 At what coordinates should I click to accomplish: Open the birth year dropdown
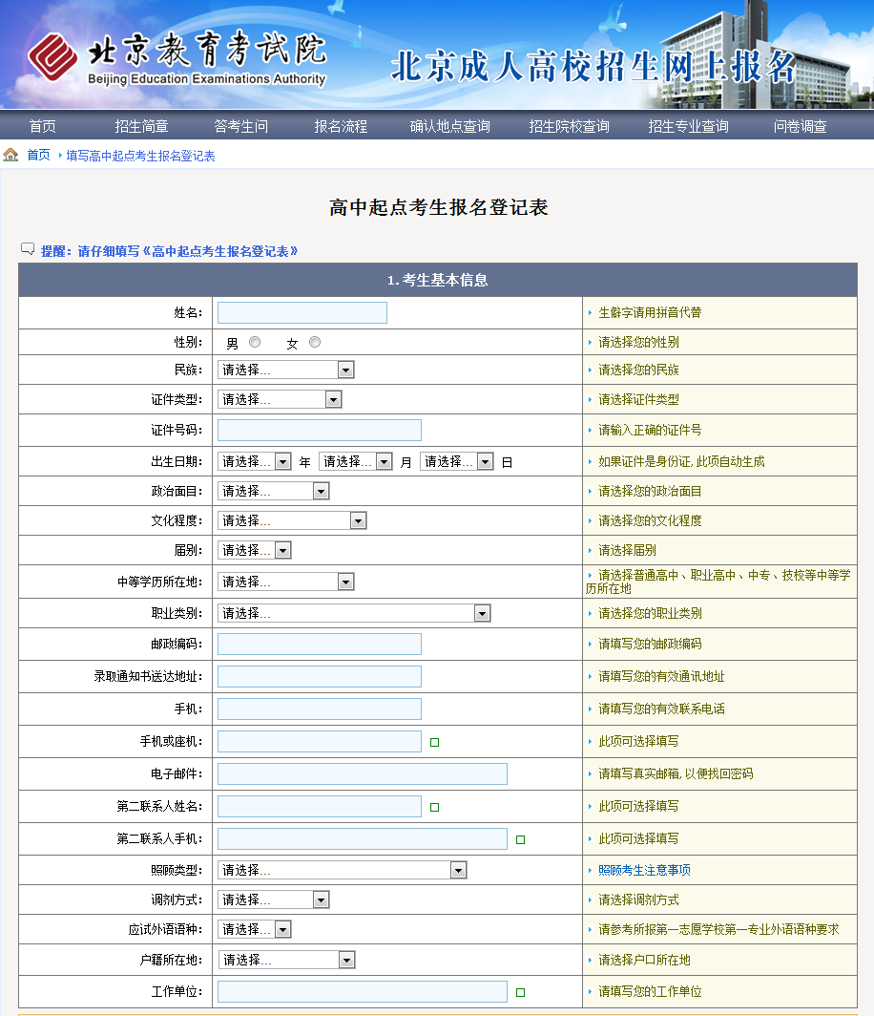point(255,461)
